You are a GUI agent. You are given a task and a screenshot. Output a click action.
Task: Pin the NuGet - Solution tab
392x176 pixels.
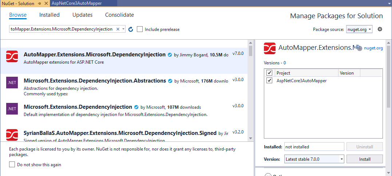click(x=40, y=4)
